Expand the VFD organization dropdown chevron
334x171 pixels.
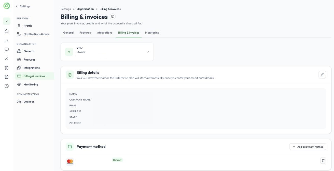click(148, 52)
